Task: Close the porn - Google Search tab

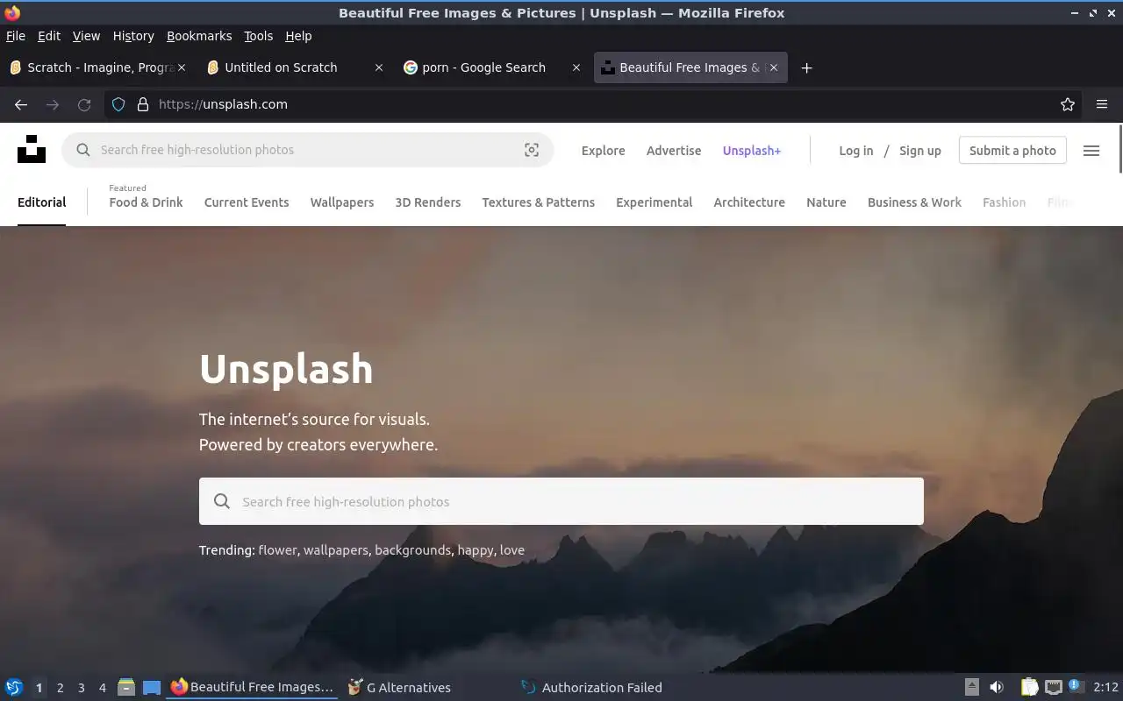Action: 576,67
